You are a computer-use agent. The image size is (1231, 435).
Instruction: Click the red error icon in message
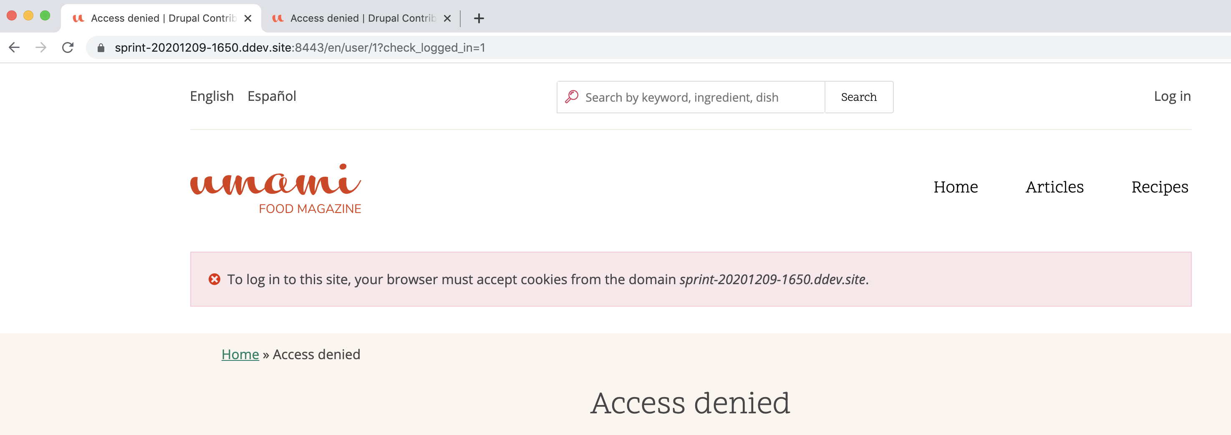[214, 279]
